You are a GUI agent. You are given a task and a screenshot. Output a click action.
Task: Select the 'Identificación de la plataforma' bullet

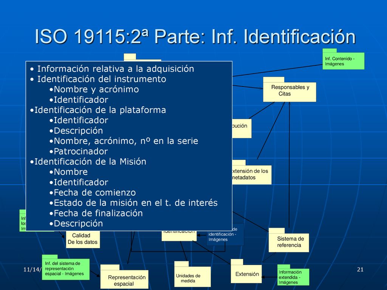(x=100, y=110)
